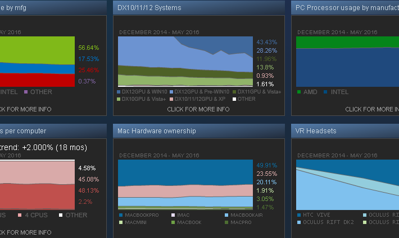Click the VR Headsets area chart
This screenshot has height=238, width=399.
click(348, 184)
